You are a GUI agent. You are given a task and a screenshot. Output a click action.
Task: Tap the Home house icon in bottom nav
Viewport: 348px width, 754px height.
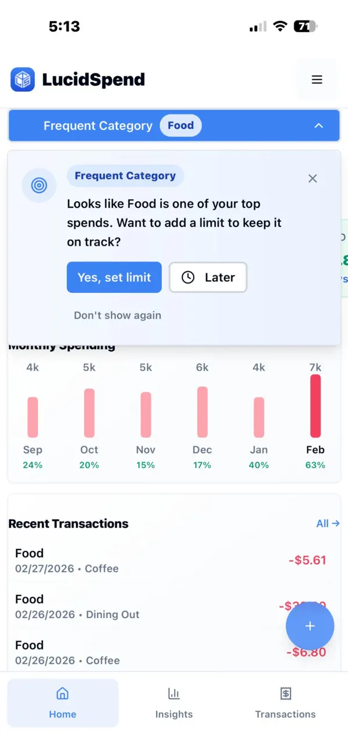click(x=62, y=693)
